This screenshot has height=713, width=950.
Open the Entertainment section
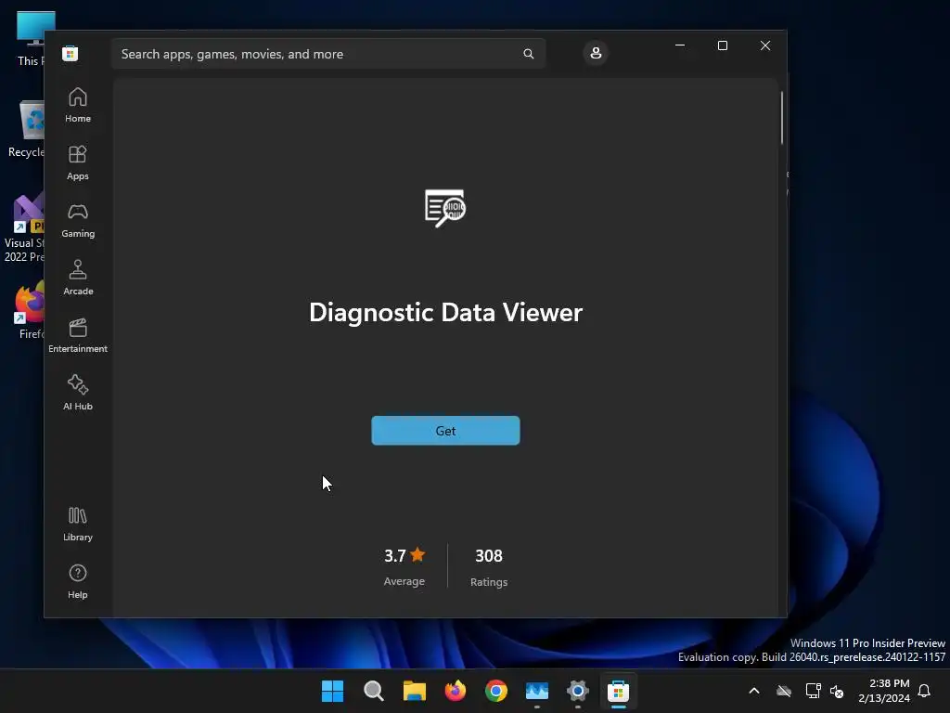coord(78,336)
